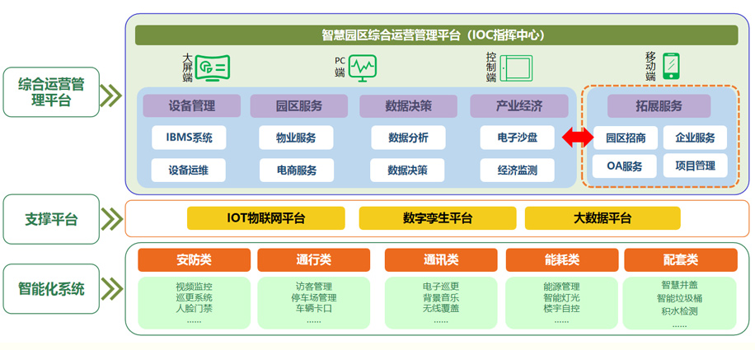Select the 智能化系统 left label box
755x350 pixels.
(51, 289)
